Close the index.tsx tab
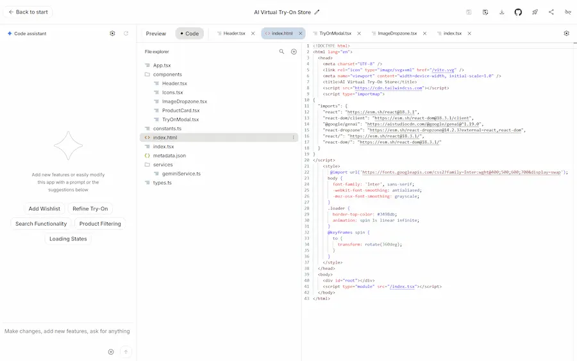This screenshot has height=361, width=577. coord(469,33)
